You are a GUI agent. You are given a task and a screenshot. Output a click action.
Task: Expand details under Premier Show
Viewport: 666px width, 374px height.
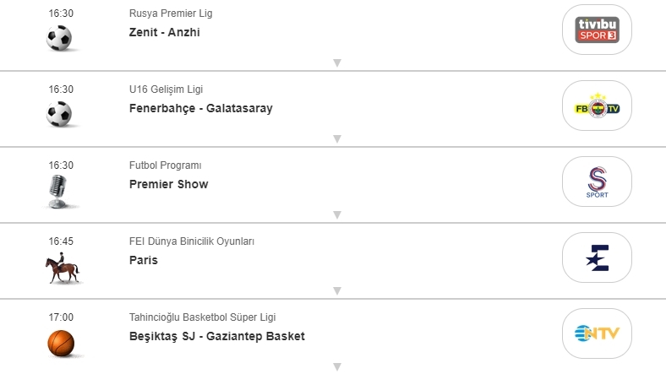coord(336,214)
